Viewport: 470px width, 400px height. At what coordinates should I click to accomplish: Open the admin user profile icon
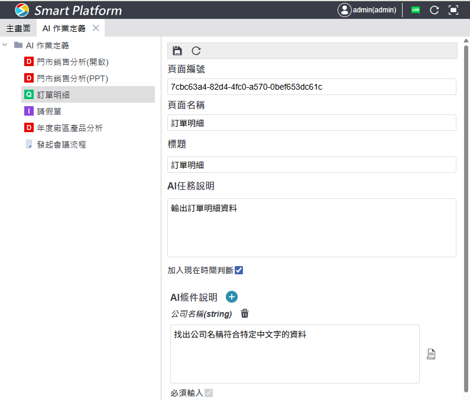[345, 10]
